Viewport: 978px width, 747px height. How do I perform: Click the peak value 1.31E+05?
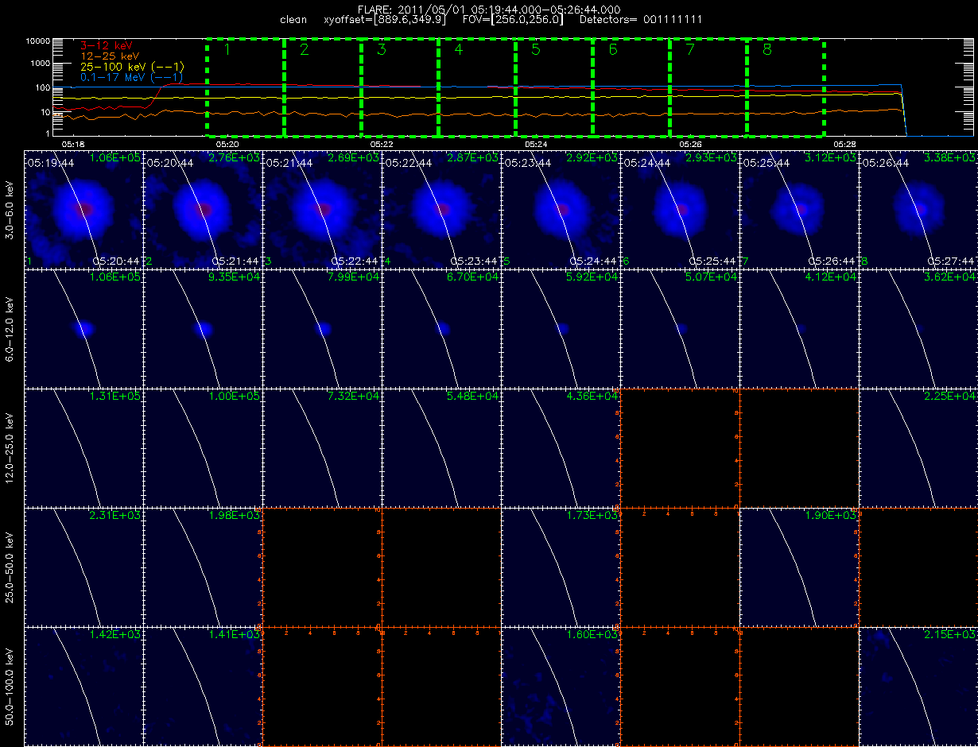[115, 397]
